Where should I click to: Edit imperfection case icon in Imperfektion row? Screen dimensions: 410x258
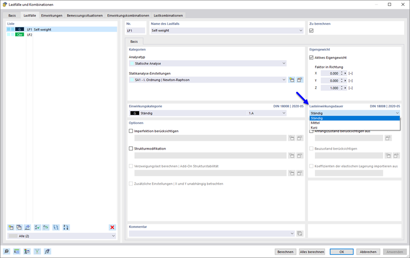point(299,138)
